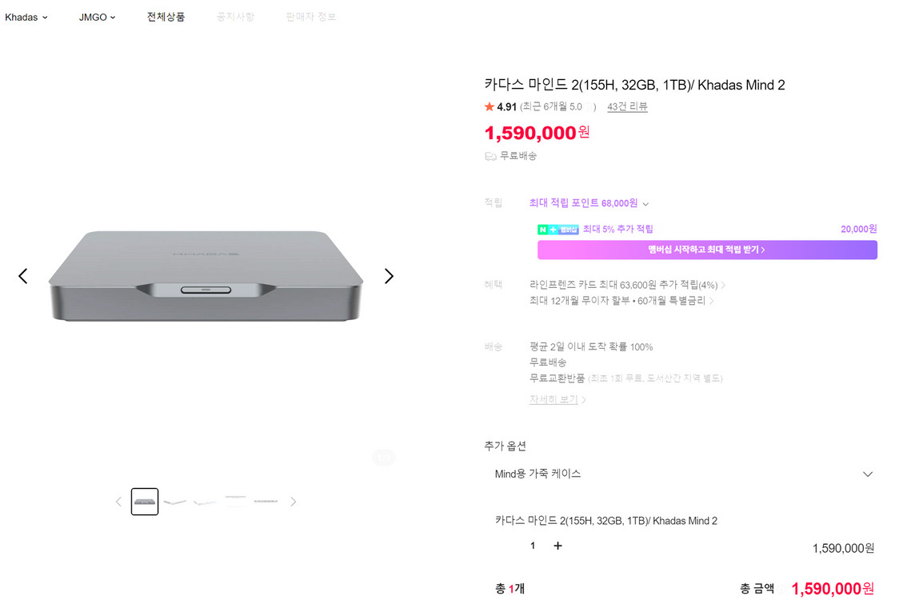Open the JMGO brand dropdown menu
Viewport: 915px width, 600px height.
click(x=98, y=17)
